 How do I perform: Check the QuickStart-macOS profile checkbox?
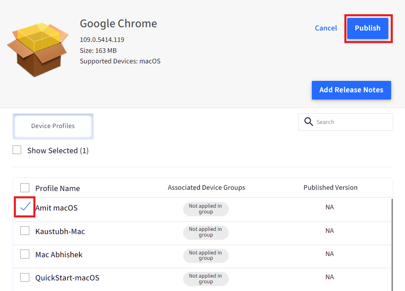(x=25, y=278)
